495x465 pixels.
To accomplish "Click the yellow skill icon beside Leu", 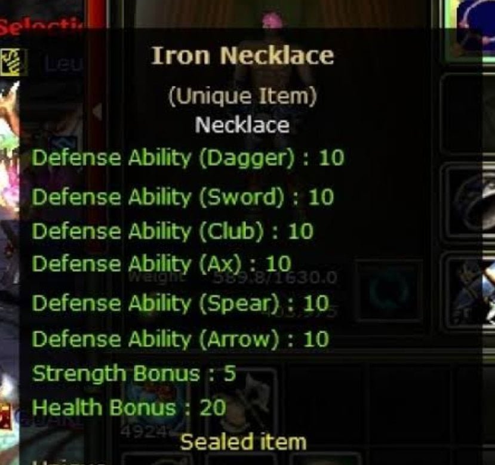I will (x=10, y=62).
